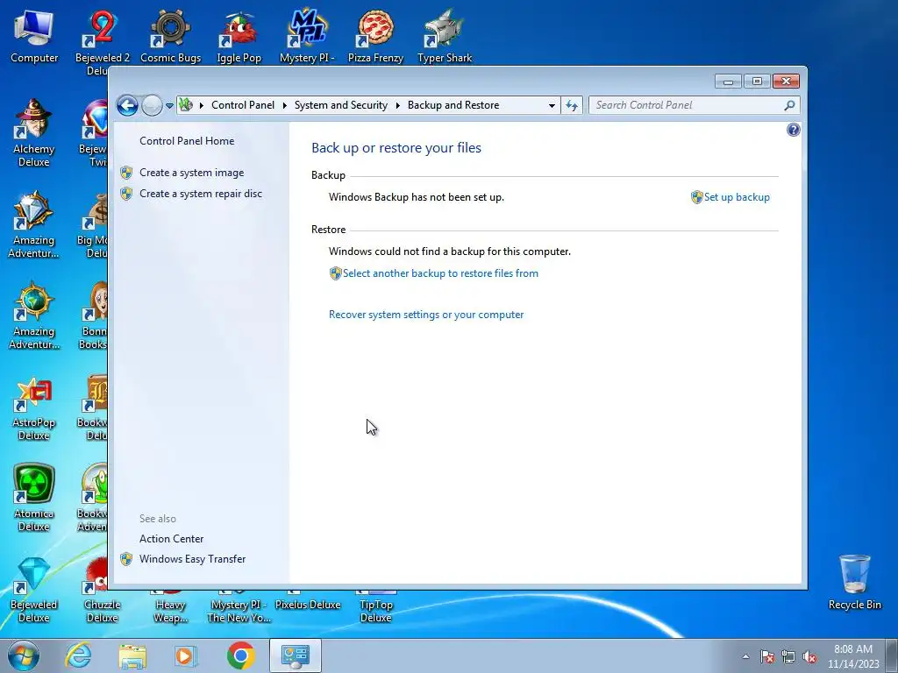This screenshot has width=898, height=673.
Task: Select the Atomica Deluxe desktop shortcut
Action: (x=34, y=499)
